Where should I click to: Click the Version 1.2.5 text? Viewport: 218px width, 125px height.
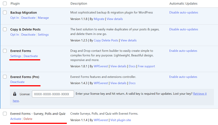(79, 40)
